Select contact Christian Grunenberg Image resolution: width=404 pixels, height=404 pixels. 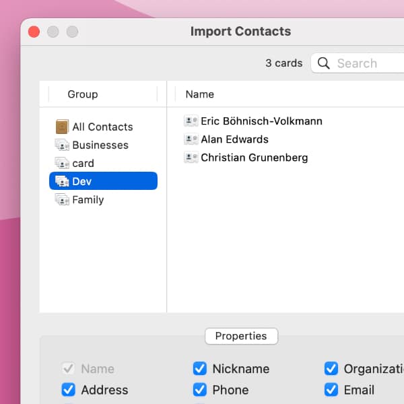[255, 158]
